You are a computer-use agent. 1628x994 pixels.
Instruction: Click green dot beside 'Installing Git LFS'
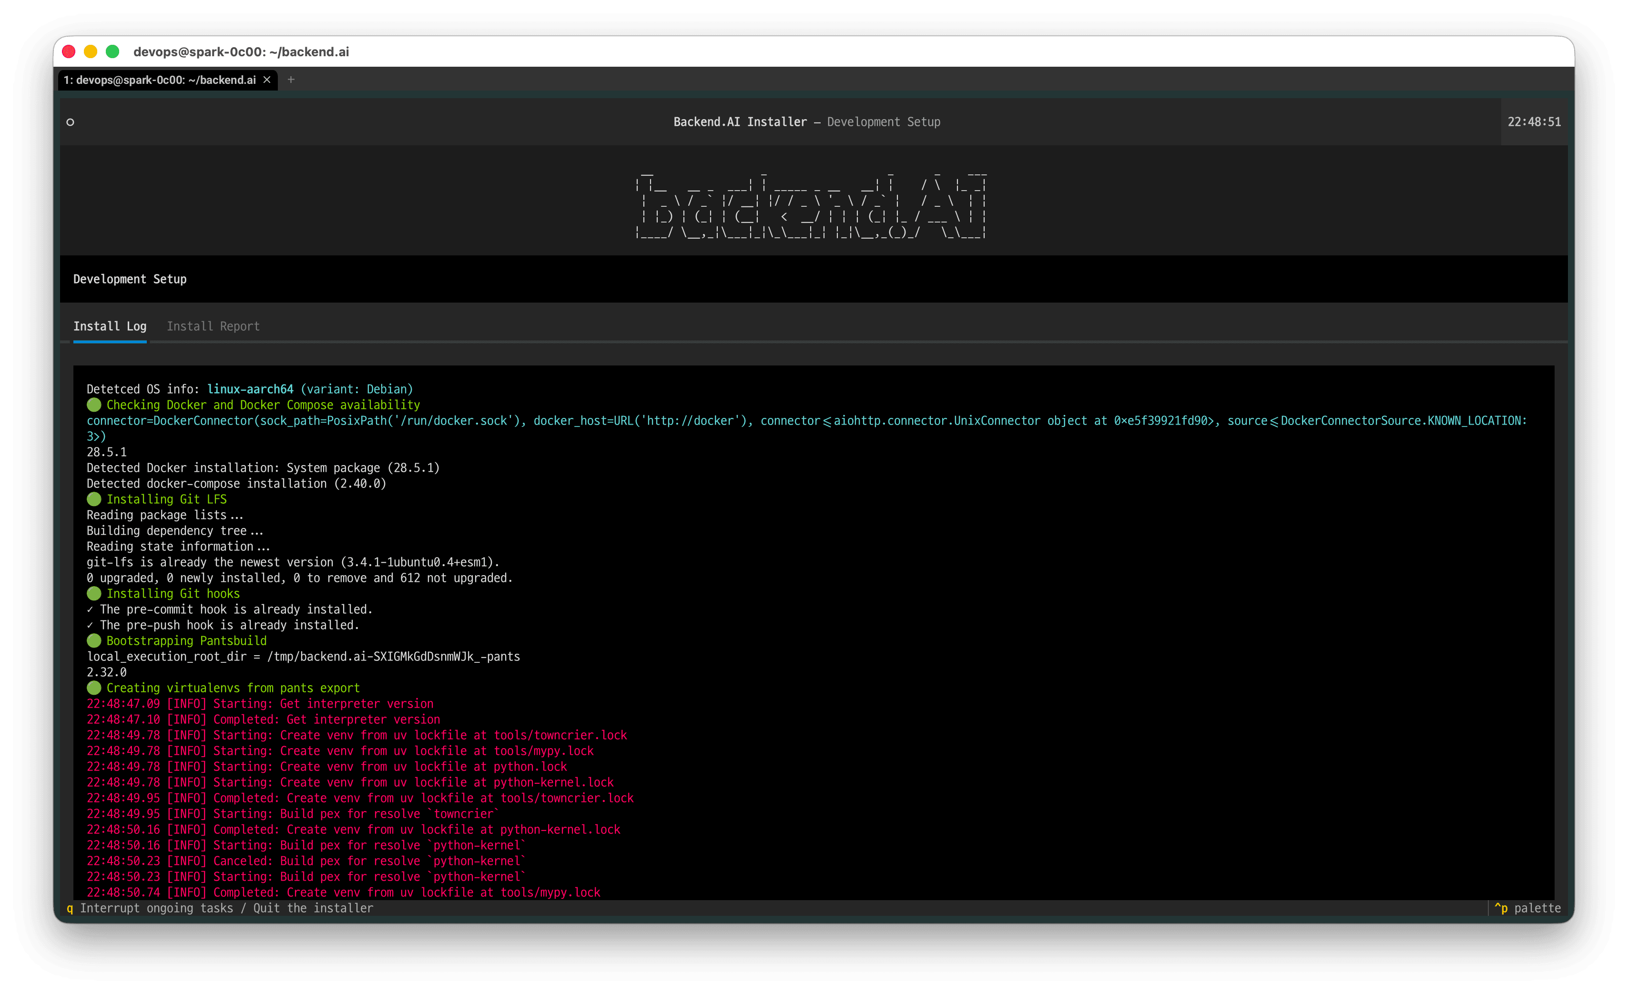pyautogui.click(x=94, y=499)
